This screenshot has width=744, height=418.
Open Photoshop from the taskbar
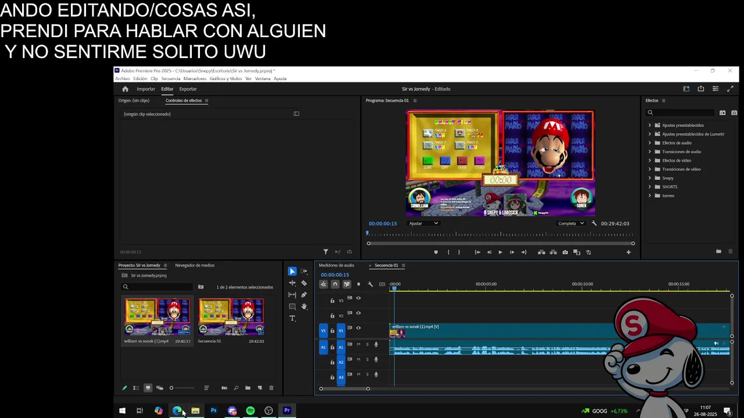tap(213, 410)
